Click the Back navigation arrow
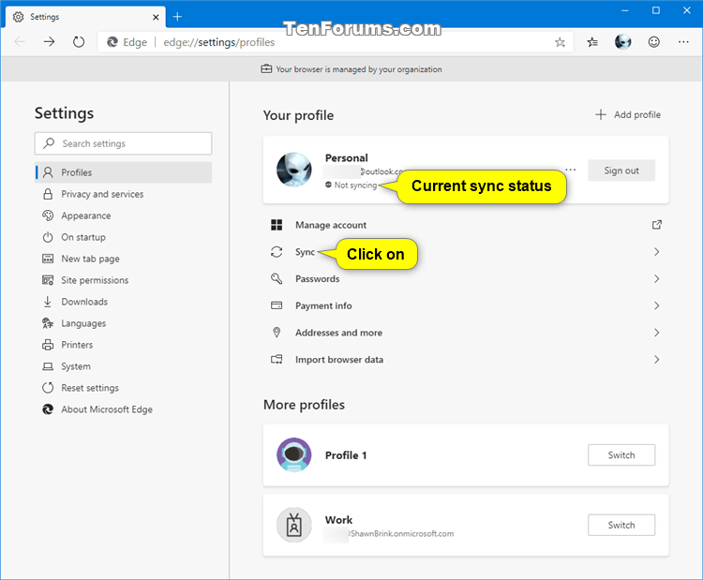This screenshot has height=580, width=703. coord(20,42)
